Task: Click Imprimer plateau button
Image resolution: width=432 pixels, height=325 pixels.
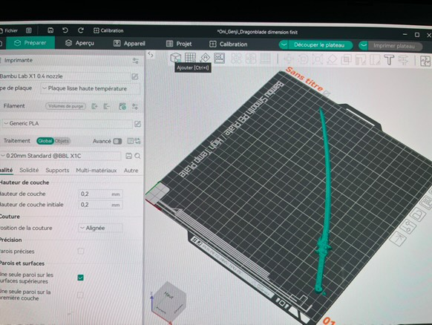Action: pos(394,46)
